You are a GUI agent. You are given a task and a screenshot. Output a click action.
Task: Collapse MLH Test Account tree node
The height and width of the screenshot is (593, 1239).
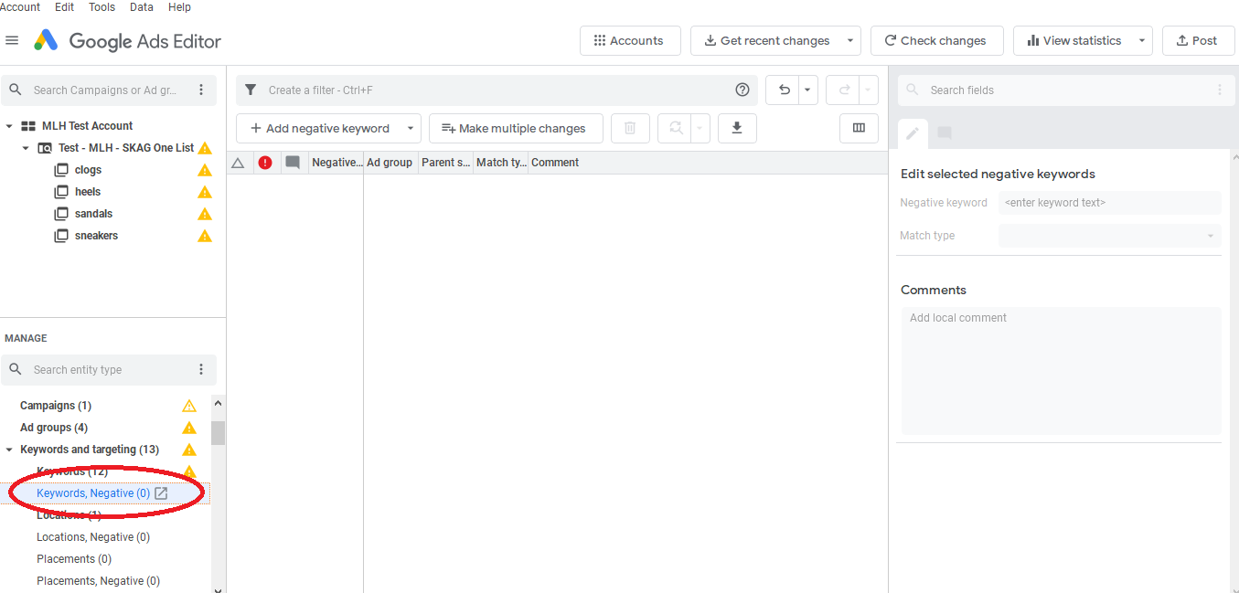[x=9, y=126]
